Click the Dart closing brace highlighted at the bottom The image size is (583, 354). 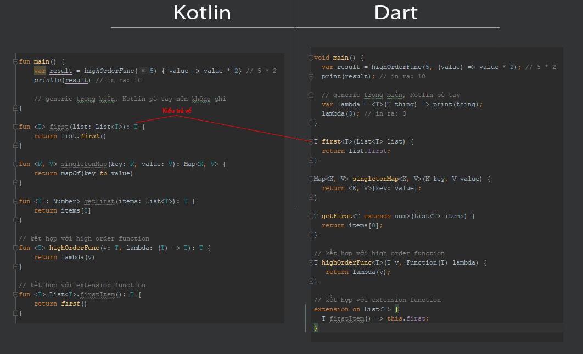316,328
